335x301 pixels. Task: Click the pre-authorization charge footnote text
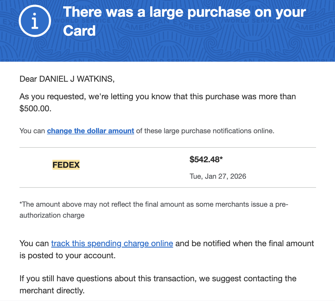coord(154,210)
